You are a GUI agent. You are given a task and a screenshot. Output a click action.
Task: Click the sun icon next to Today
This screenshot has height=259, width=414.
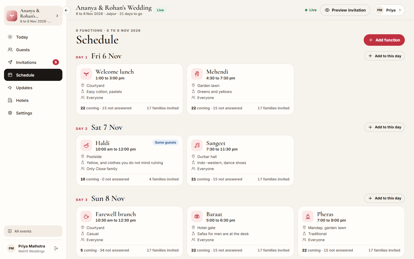[x=10, y=37]
